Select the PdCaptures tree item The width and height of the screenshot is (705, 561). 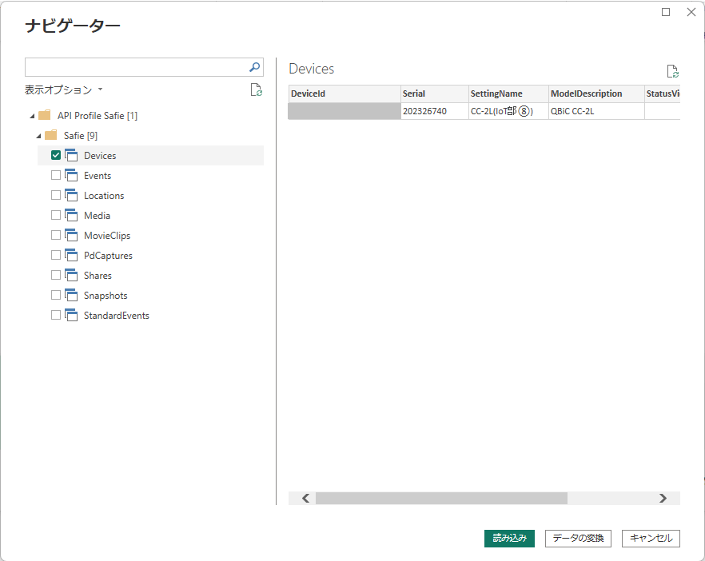click(108, 256)
